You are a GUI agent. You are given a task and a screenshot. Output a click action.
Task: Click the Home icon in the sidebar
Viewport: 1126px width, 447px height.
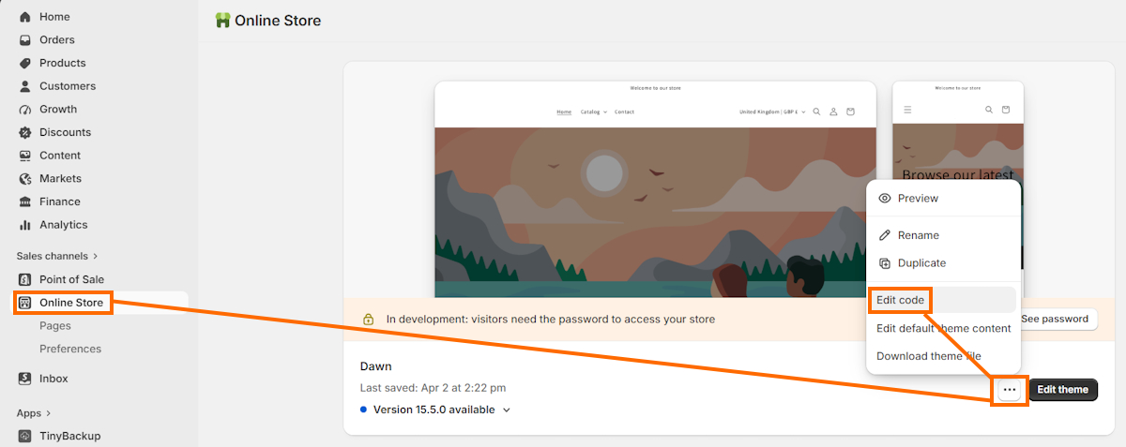pos(25,17)
